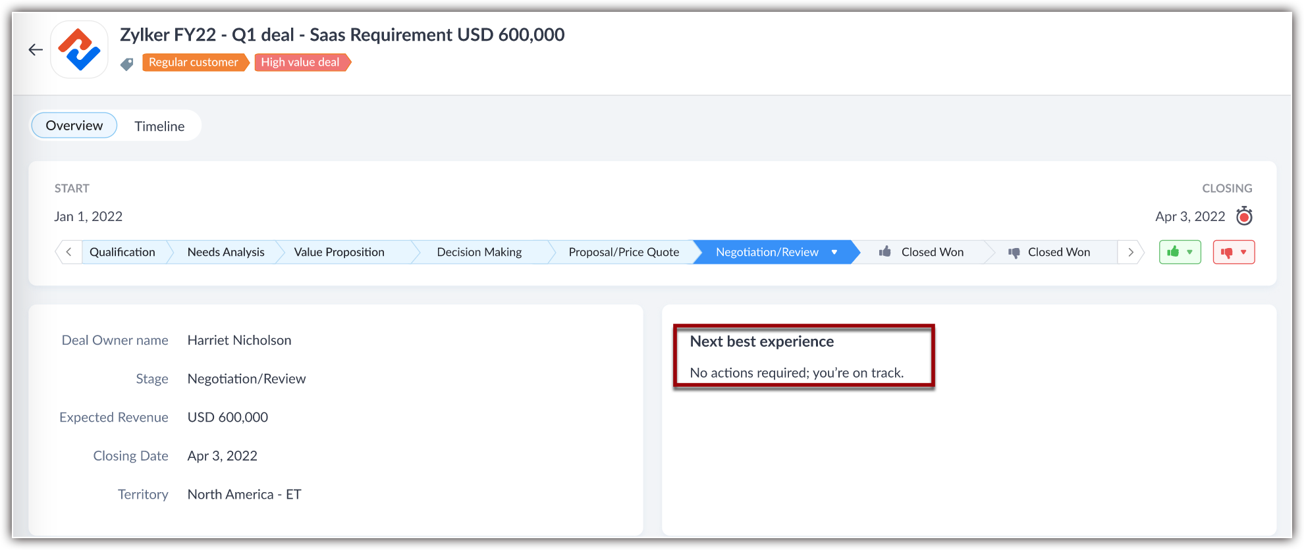1304x550 pixels.
Task: Click the Territory field label
Action: point(143,495)
